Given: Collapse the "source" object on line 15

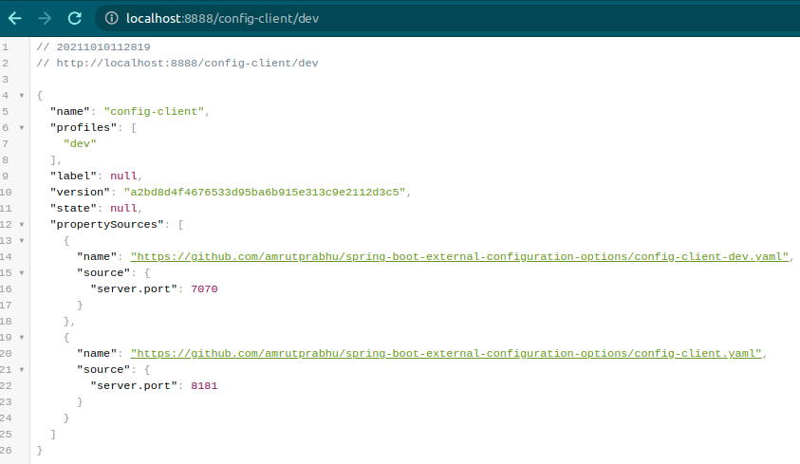Looking at the screenshot, I should (x=22, y=272).
